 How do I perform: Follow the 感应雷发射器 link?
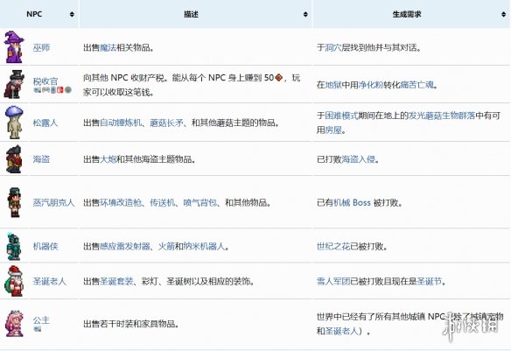tap(125, 246)
